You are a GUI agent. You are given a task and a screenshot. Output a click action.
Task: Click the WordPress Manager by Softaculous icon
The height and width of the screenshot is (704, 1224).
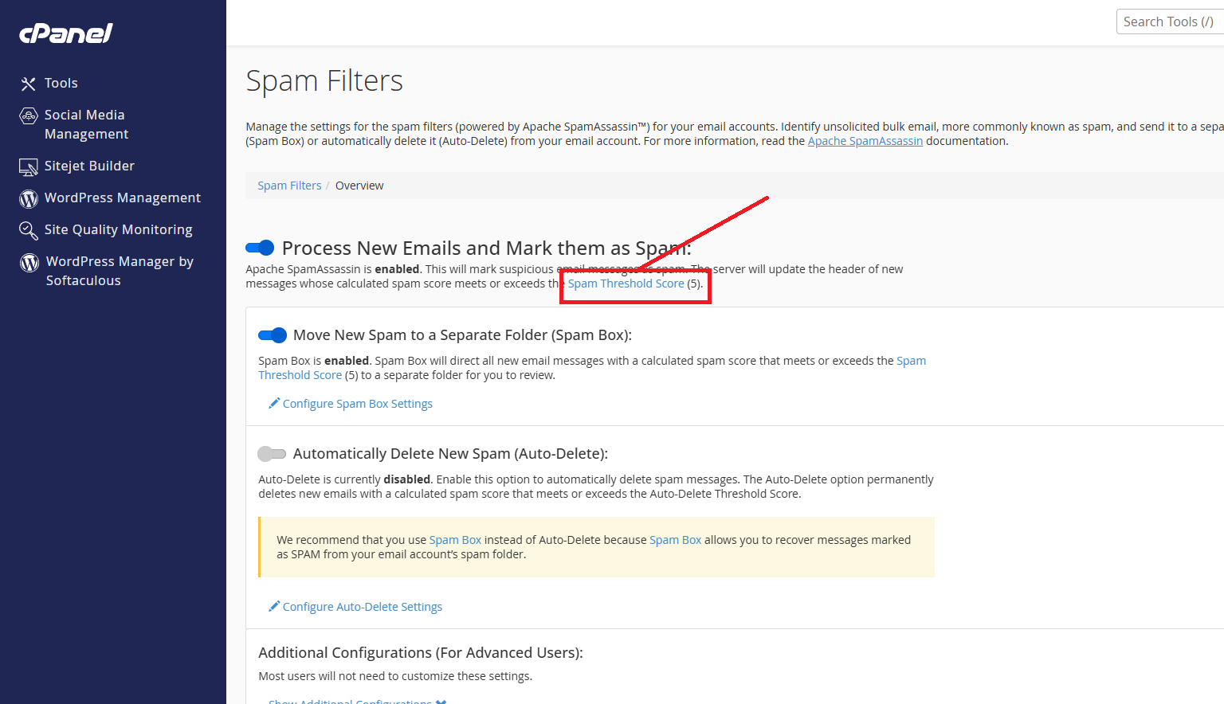point(29,263)
